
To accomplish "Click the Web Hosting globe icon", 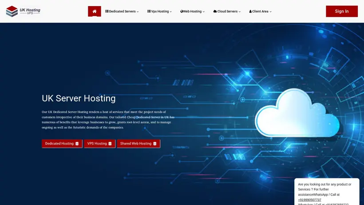I will 182,11.
